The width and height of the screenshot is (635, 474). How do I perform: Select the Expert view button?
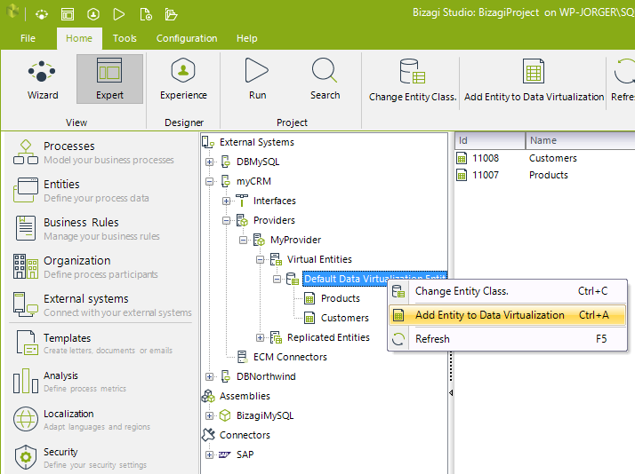[x=109, y=80]
